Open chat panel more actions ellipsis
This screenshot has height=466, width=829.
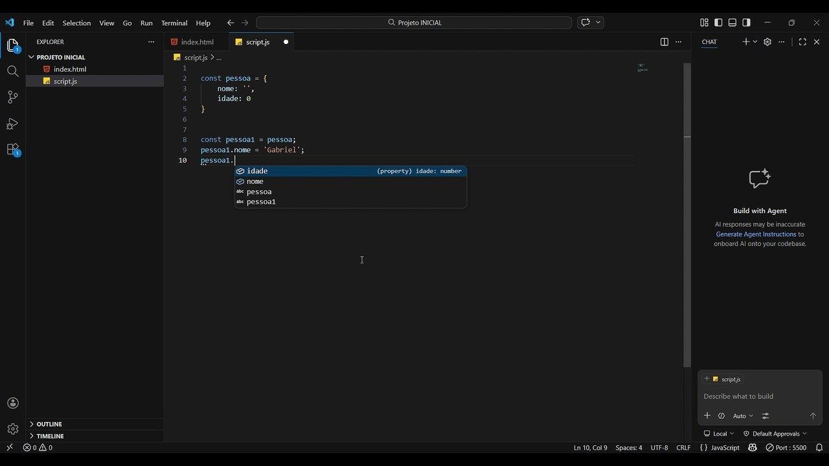pyautogui.click(x=782, y=42)
